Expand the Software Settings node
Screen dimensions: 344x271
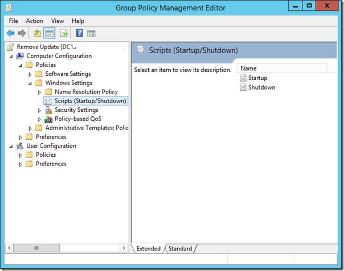(x=30, y=74)
